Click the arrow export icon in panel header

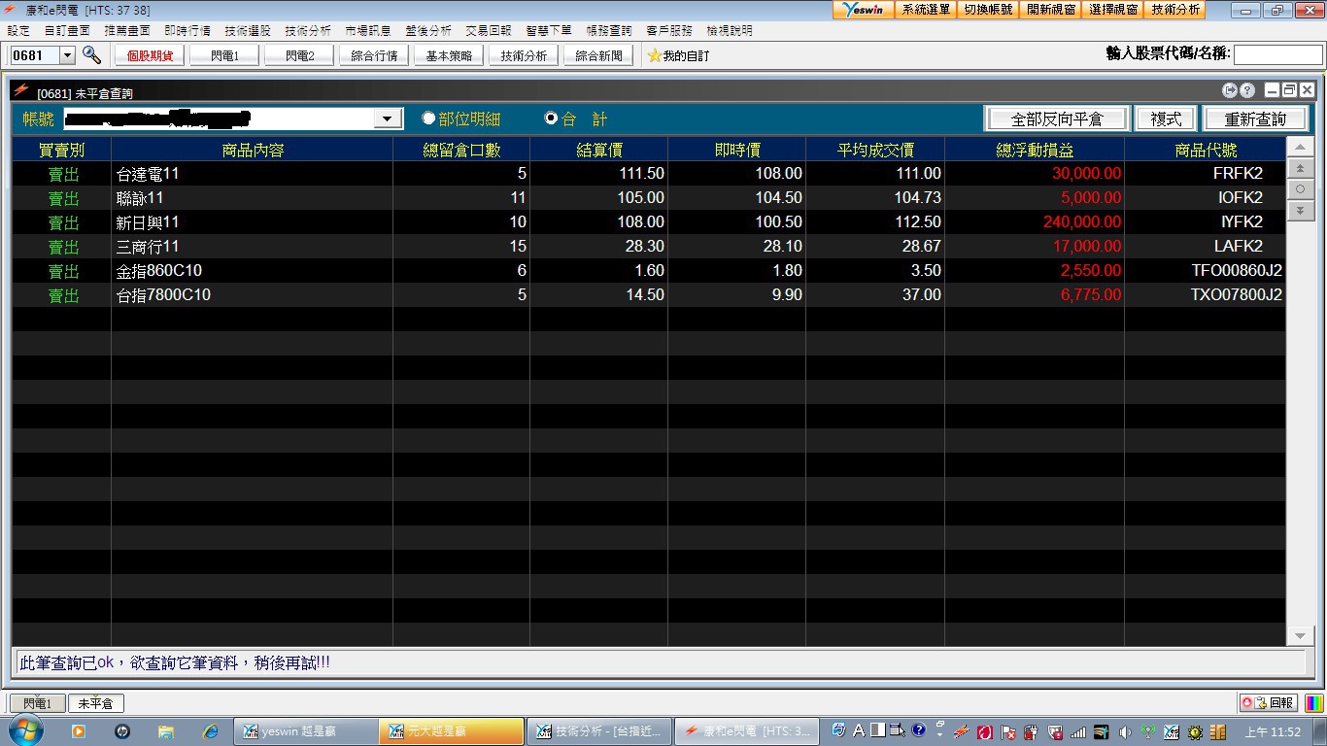click(x=1230, y=90)
